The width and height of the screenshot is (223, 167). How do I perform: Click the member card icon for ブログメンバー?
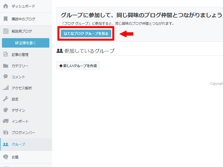pos(6,132)
